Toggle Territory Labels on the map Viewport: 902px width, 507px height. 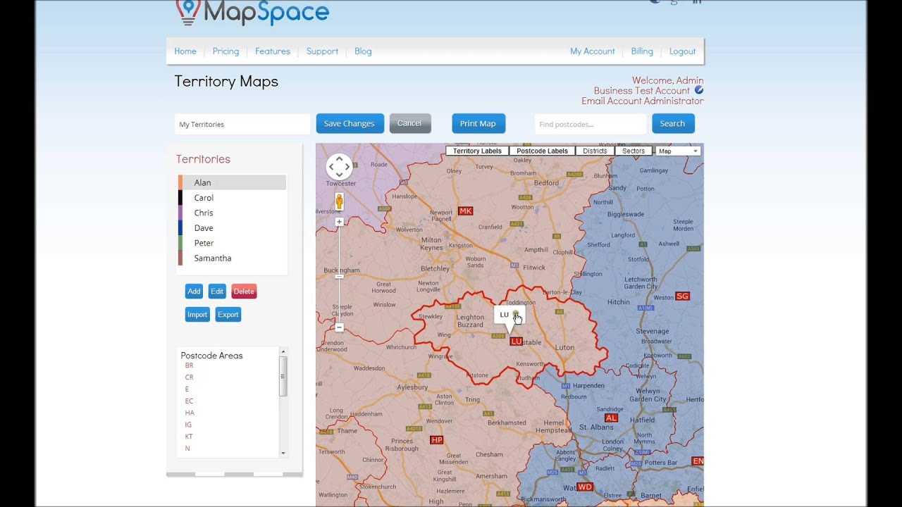tap(477, 151)
